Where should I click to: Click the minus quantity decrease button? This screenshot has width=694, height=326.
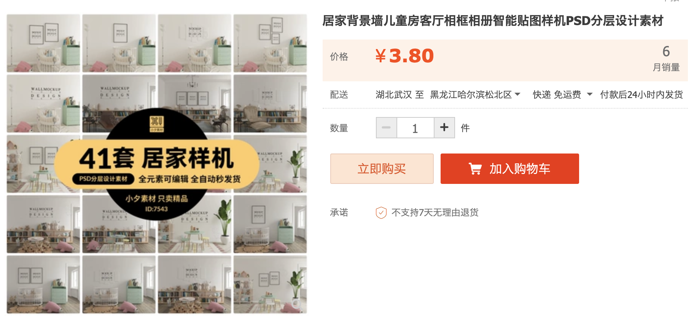[x=386, y=128]
